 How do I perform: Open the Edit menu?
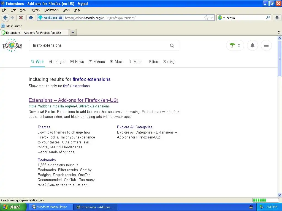coord(13,10)
